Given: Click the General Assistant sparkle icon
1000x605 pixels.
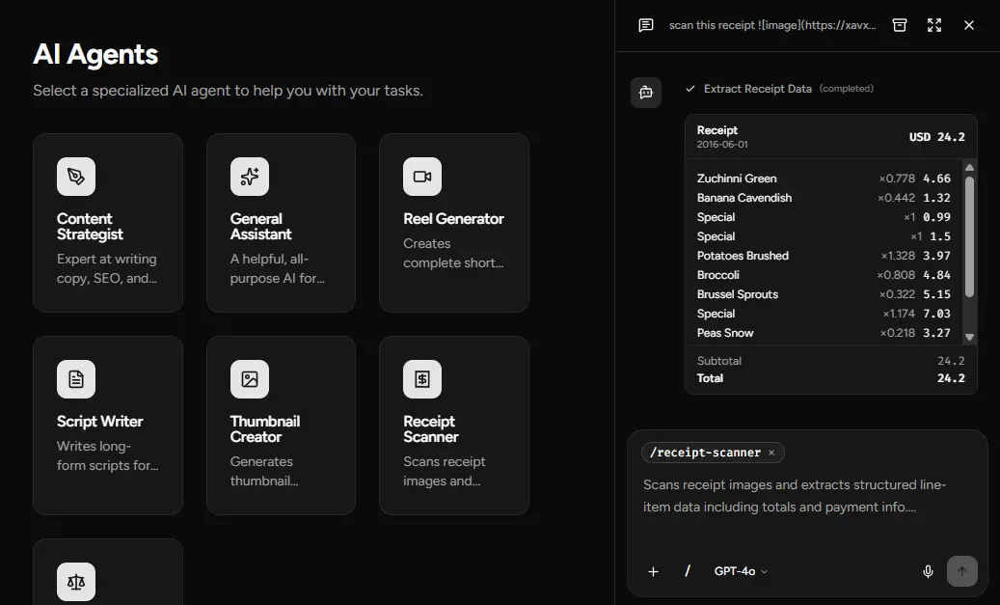Looking at the screenshot, I should tap(250, 177).
